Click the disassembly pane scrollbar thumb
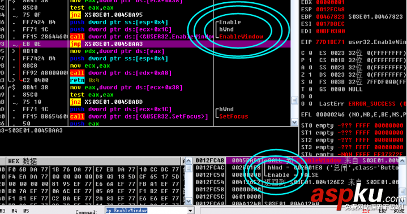 pyautogui.click(x=294, y=101)
